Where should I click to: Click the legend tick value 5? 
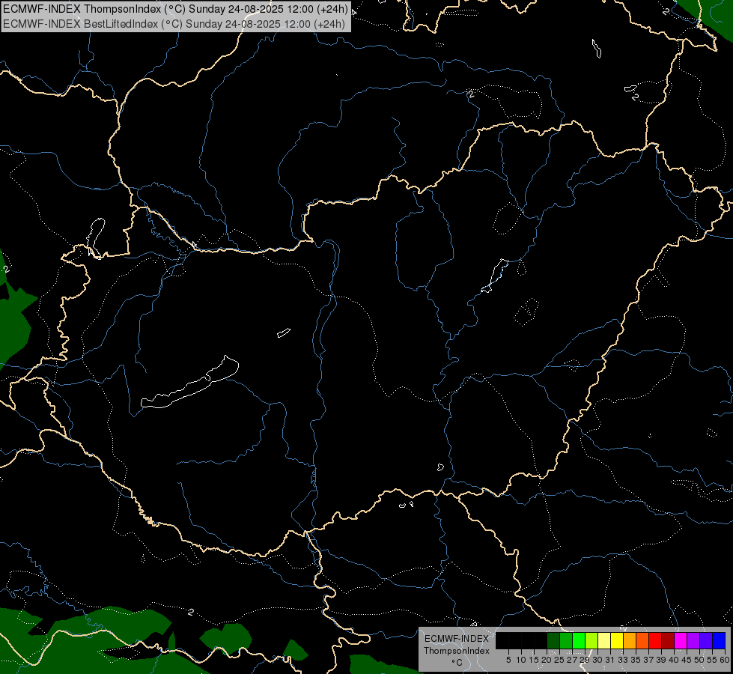[x=508, y=660]
